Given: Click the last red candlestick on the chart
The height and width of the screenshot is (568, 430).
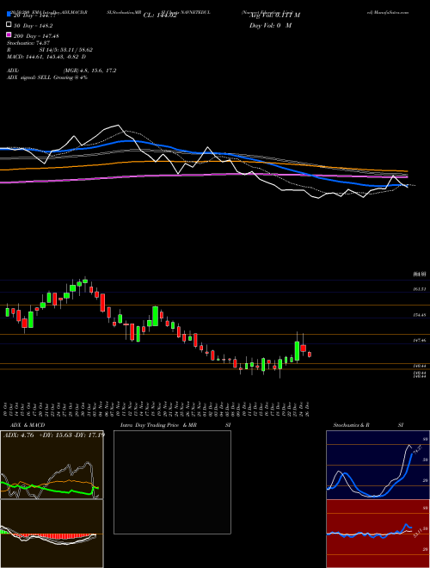Looking at the screenshot, I should (x=310, y=355).
